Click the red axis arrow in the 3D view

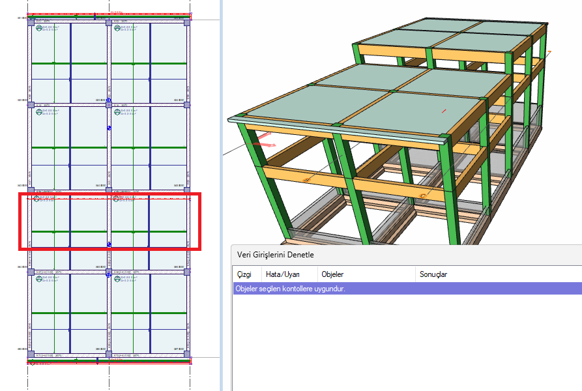pyautogui.click(x=265, y=141)
